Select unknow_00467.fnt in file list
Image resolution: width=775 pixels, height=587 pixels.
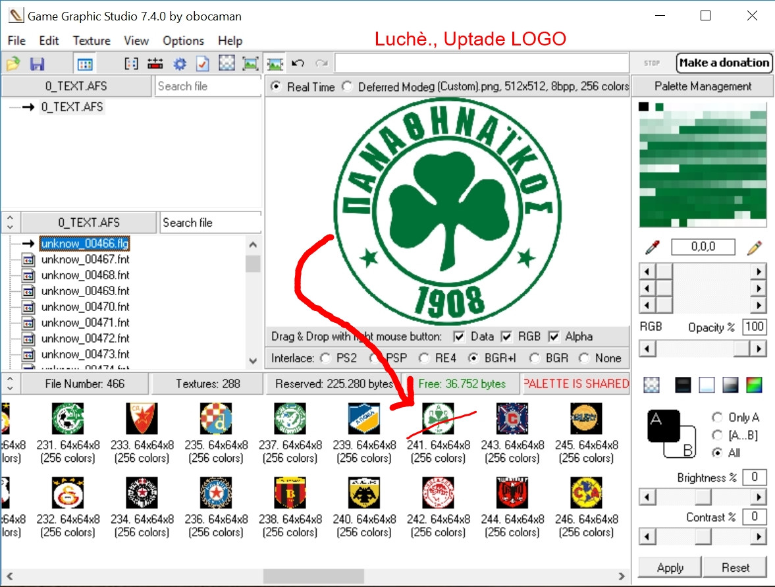pos(85,259)
